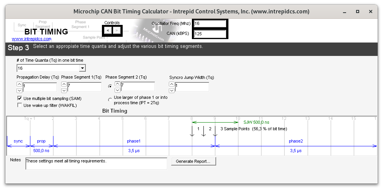Click inside the Notes text box
Viewport: 383px width, 190px height.
click(96, 164)
